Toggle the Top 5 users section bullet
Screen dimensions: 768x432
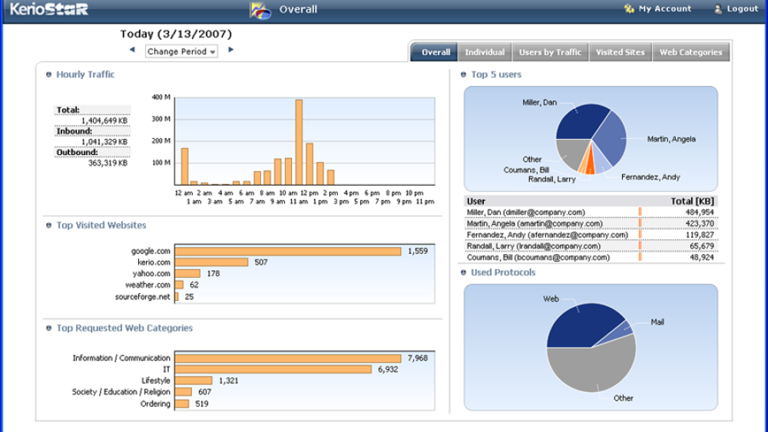(463, 74)
